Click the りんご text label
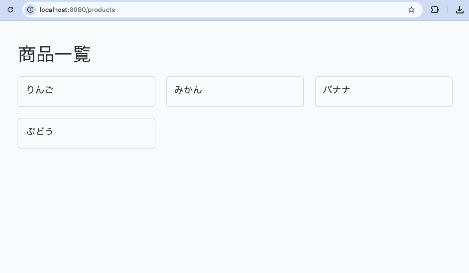 (x=40, y=89)
